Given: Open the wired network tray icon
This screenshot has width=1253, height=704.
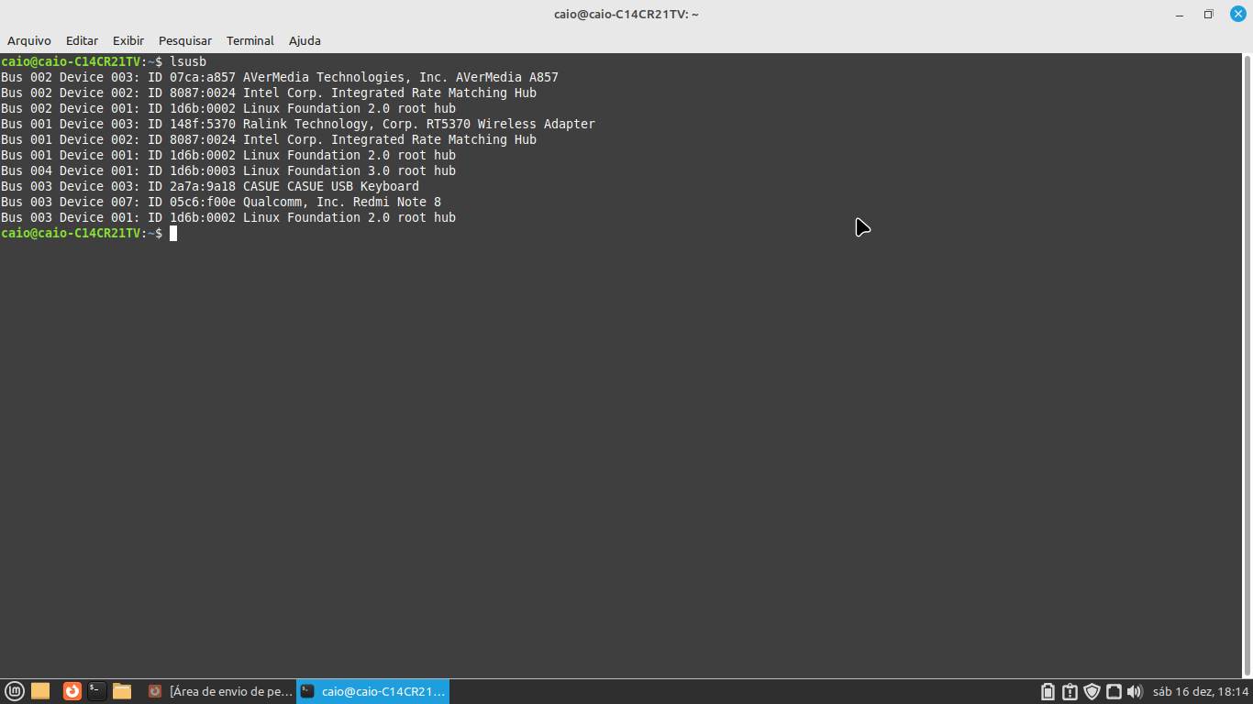Looking at the screenshot, I should [x=1114, y=691].
